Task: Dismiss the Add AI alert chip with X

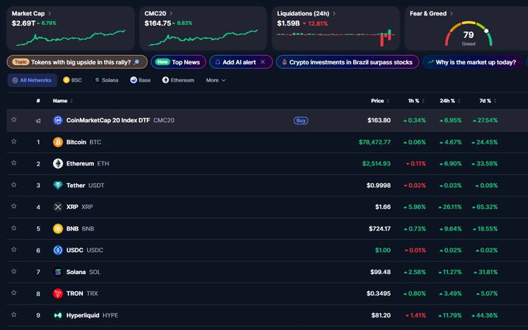Action: 262,62
